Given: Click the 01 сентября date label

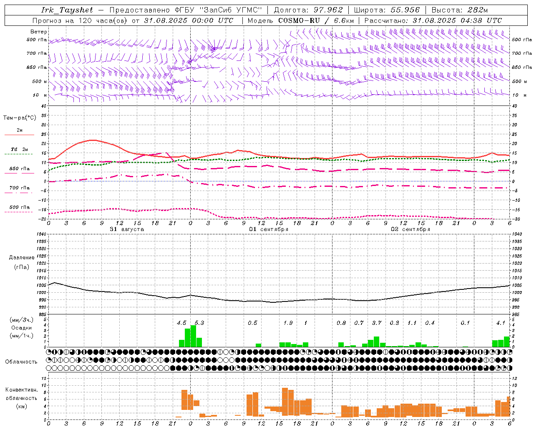Looking at the screenshot, I should pos(269,229).
